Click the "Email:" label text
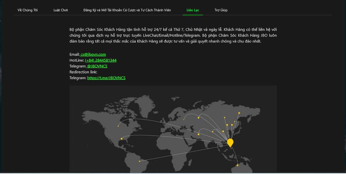Screen dimensions: 346x174 tap(74, 54)
